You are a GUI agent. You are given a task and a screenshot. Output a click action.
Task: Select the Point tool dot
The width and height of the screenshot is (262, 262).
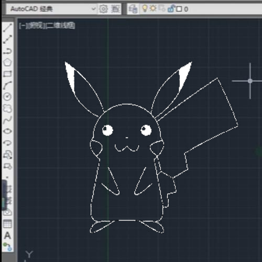(7, 177)
